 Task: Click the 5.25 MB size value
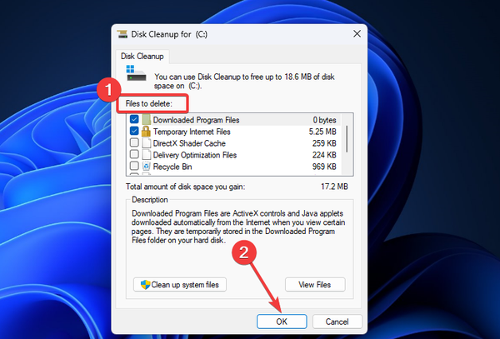[322, 132]
